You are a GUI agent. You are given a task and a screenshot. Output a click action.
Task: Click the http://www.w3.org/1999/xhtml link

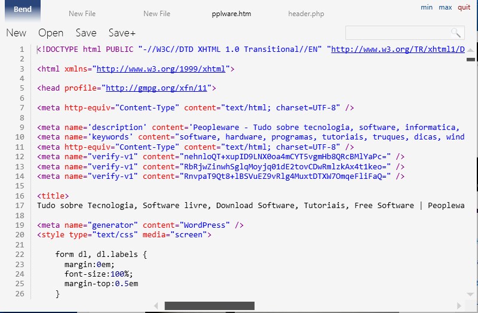(161, 69)
